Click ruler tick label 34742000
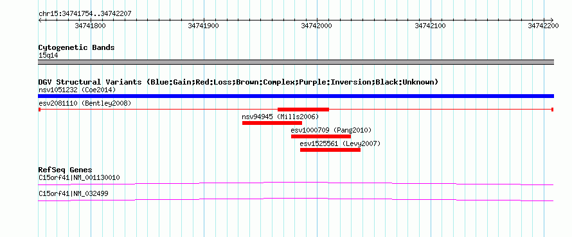This screenshot has width=572, height=237. tap(316, 26)
